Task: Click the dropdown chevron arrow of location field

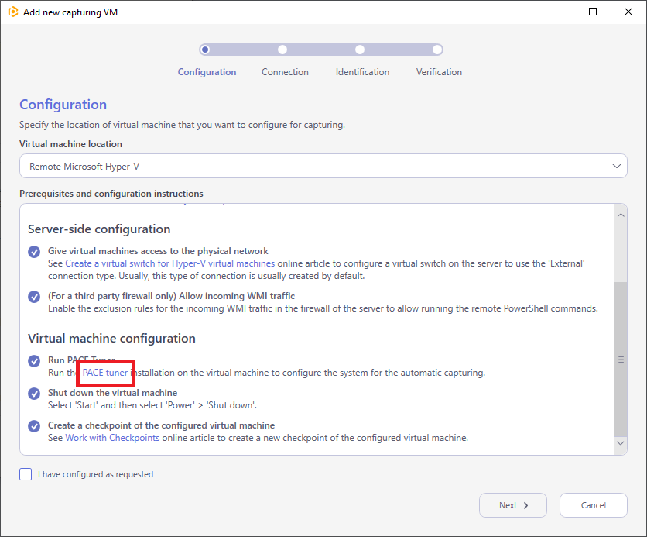Action: click(x=617, y=166)
